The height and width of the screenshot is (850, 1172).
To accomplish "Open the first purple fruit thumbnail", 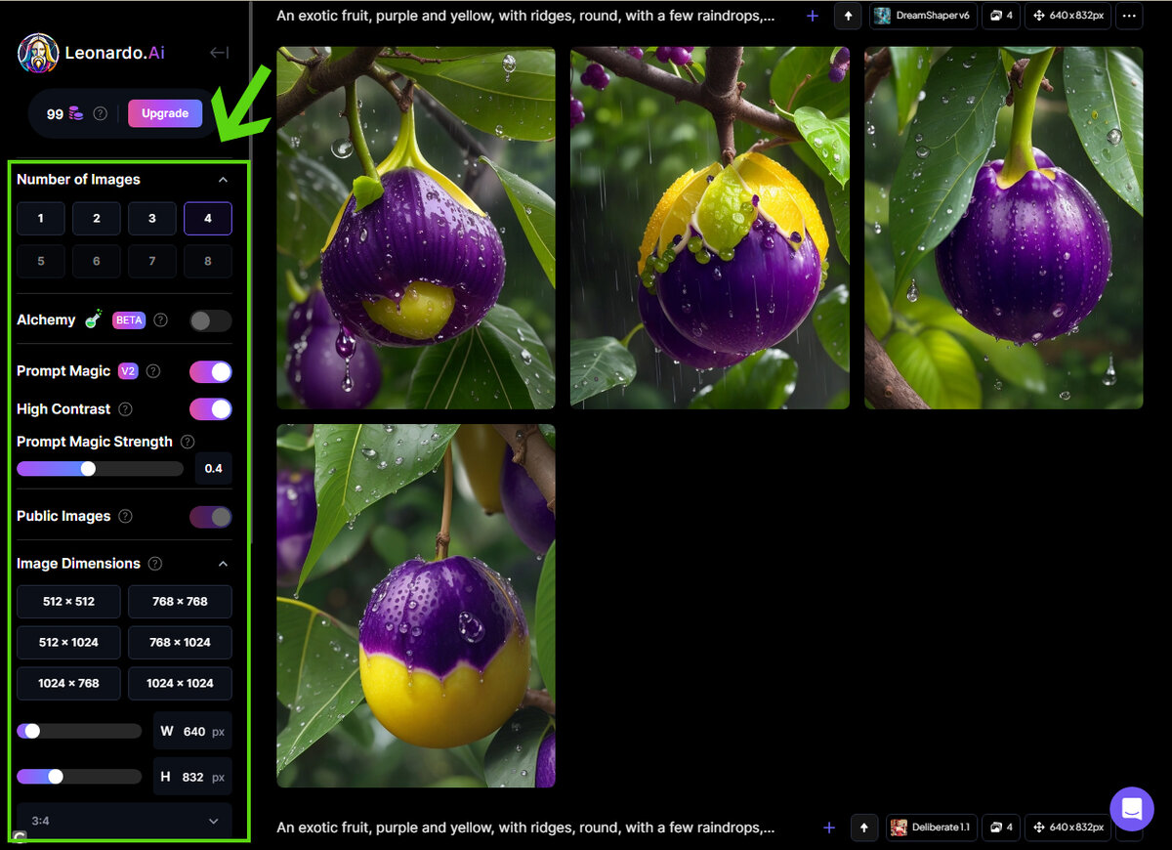I will tap(416, 228).
